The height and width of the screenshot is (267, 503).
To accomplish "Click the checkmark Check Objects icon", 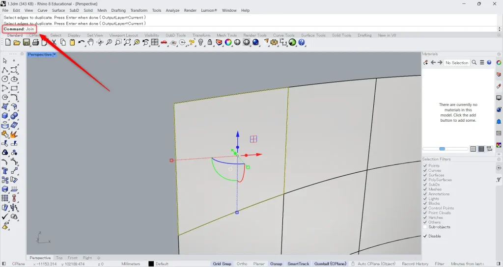I will [5, 216].
